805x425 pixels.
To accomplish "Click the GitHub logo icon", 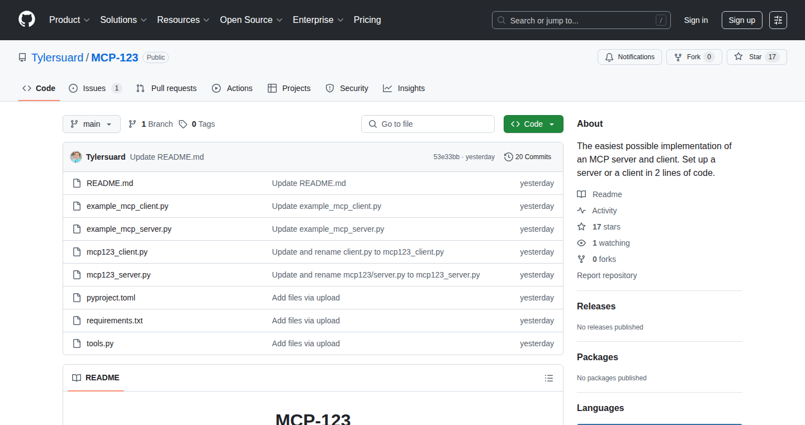I will pos(27,20).
